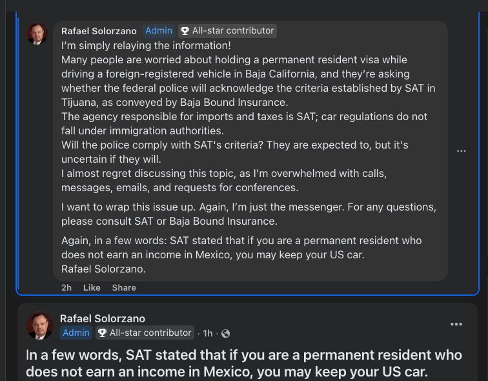This screenshot has width=488, height=381.
Task: Click the Admin badge in the comment header
Action: (x=159, y=30)
